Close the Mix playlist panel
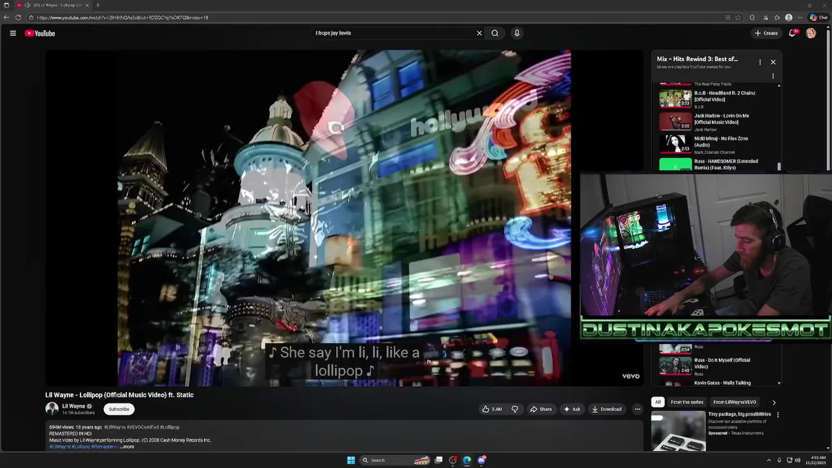Viewport: 832px width, 468px height. click(773, 62)
